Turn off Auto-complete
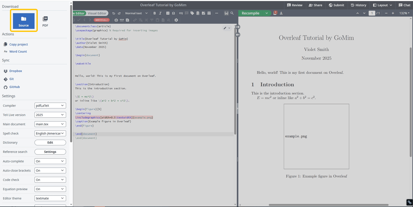 [50, 161]
